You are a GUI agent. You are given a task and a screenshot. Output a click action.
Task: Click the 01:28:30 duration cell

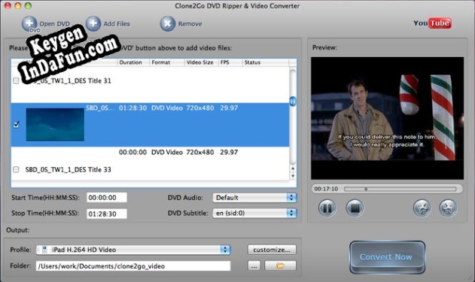(132, 108)
